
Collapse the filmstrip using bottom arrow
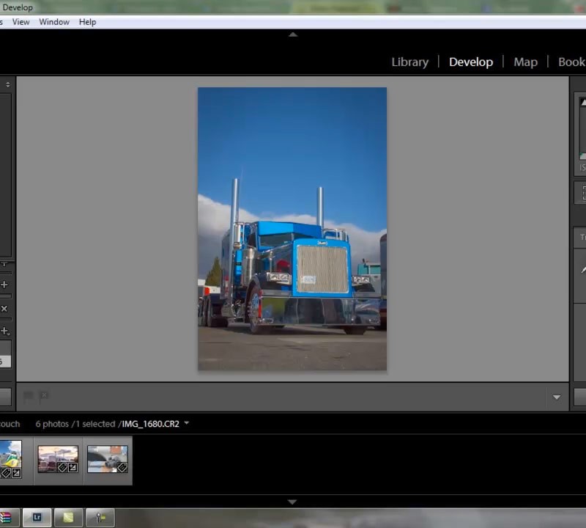[x=292, y=502]
